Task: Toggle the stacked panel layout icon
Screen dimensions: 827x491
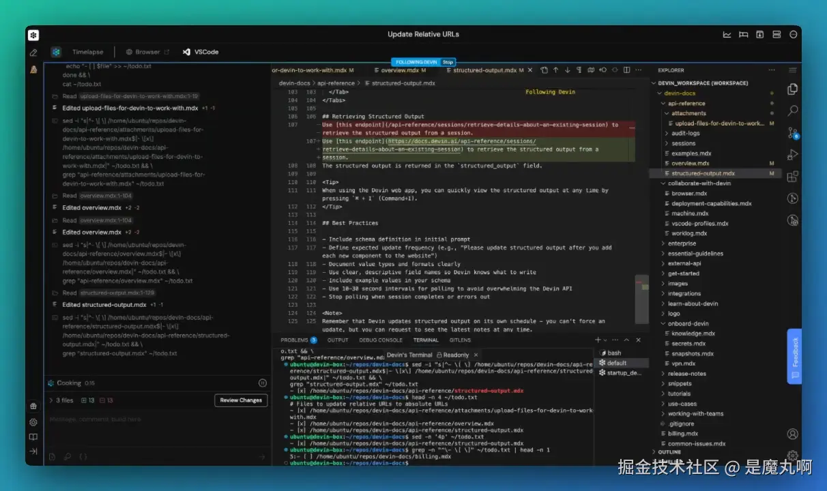Action: [777, 35]
